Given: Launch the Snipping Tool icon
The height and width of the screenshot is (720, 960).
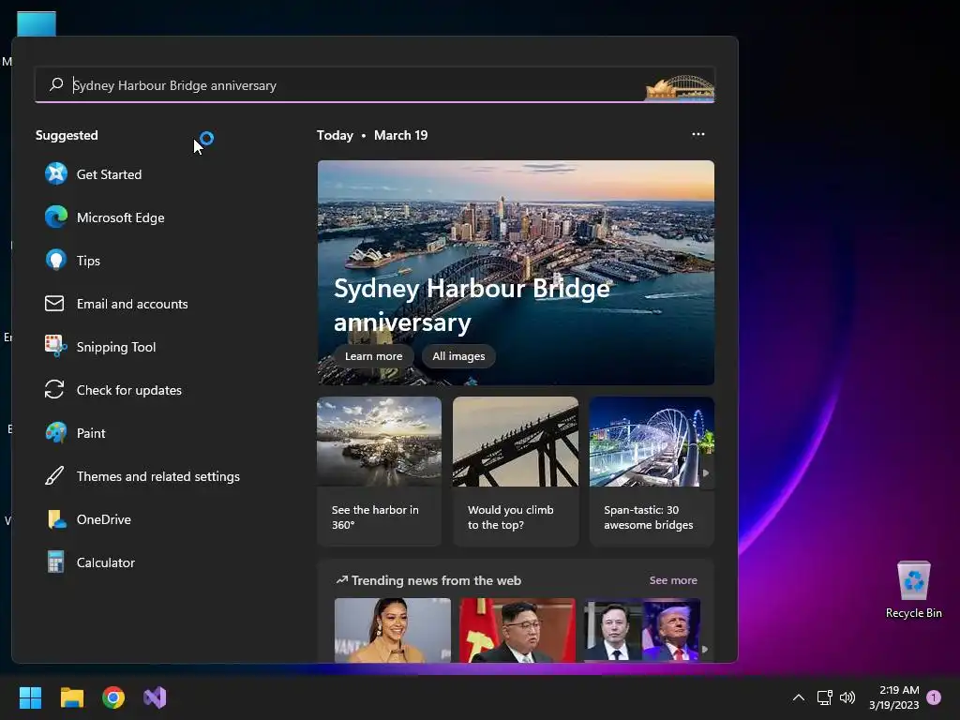Looking at the screenshot, I should (x=55, y=347).
